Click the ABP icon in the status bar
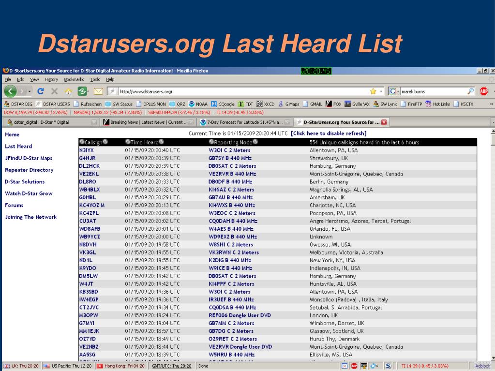Screen dimensions: 495x371 (354, 366)
